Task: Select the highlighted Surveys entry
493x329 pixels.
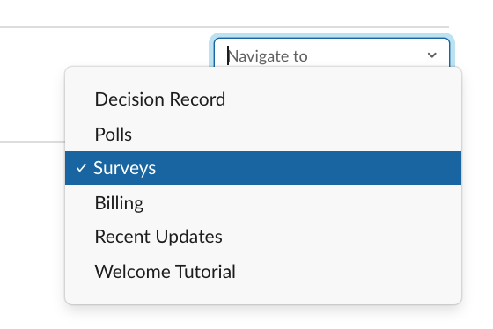Action: coord(263,168)
